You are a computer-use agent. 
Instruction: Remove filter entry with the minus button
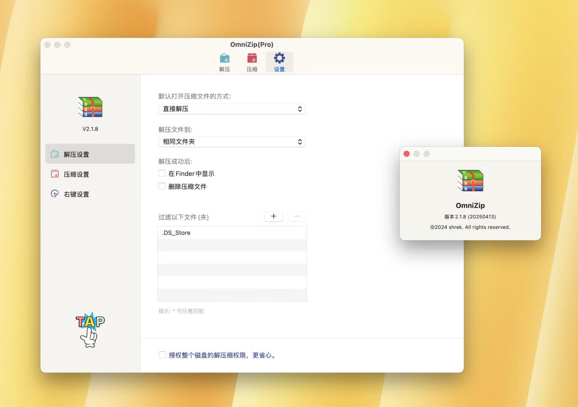click(x=297, y=216)
